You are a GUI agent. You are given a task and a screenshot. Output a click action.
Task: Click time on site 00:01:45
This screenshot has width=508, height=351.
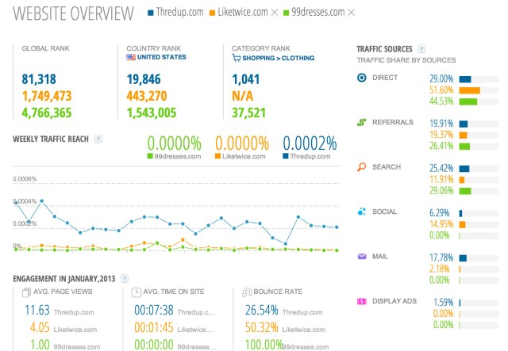pyautogui.click(x=154, y=328)
